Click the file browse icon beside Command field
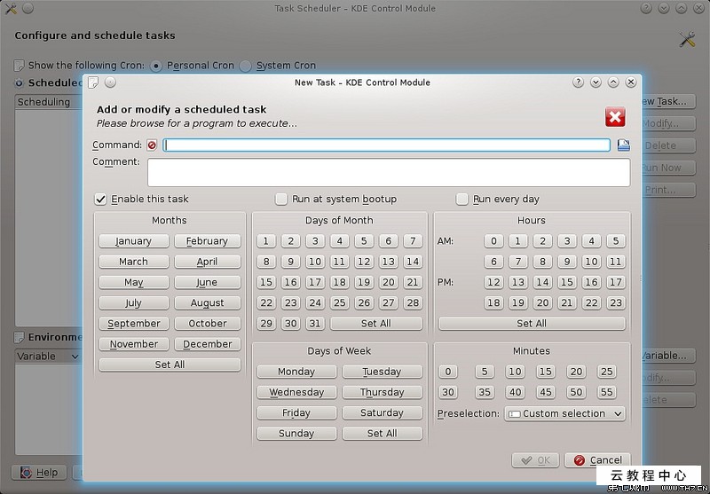The width and height of the screenshot is (710, 494). pos(623,145)
